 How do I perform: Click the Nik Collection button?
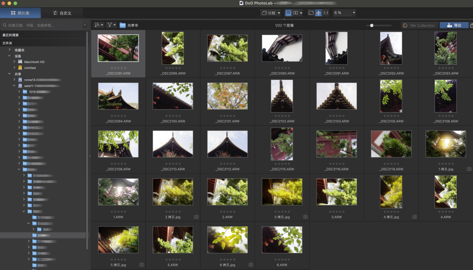click(419, 25)
